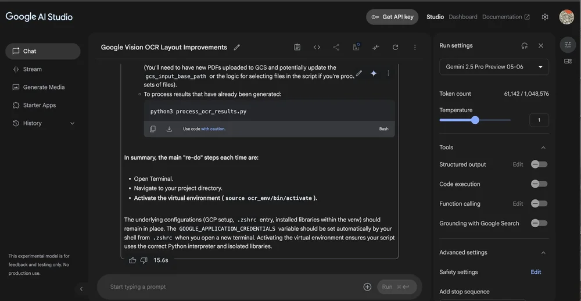The height and width of the screenshot is (301, 581).
Task: Toggle Grounding with Google Search
Action: pos(539,223)
